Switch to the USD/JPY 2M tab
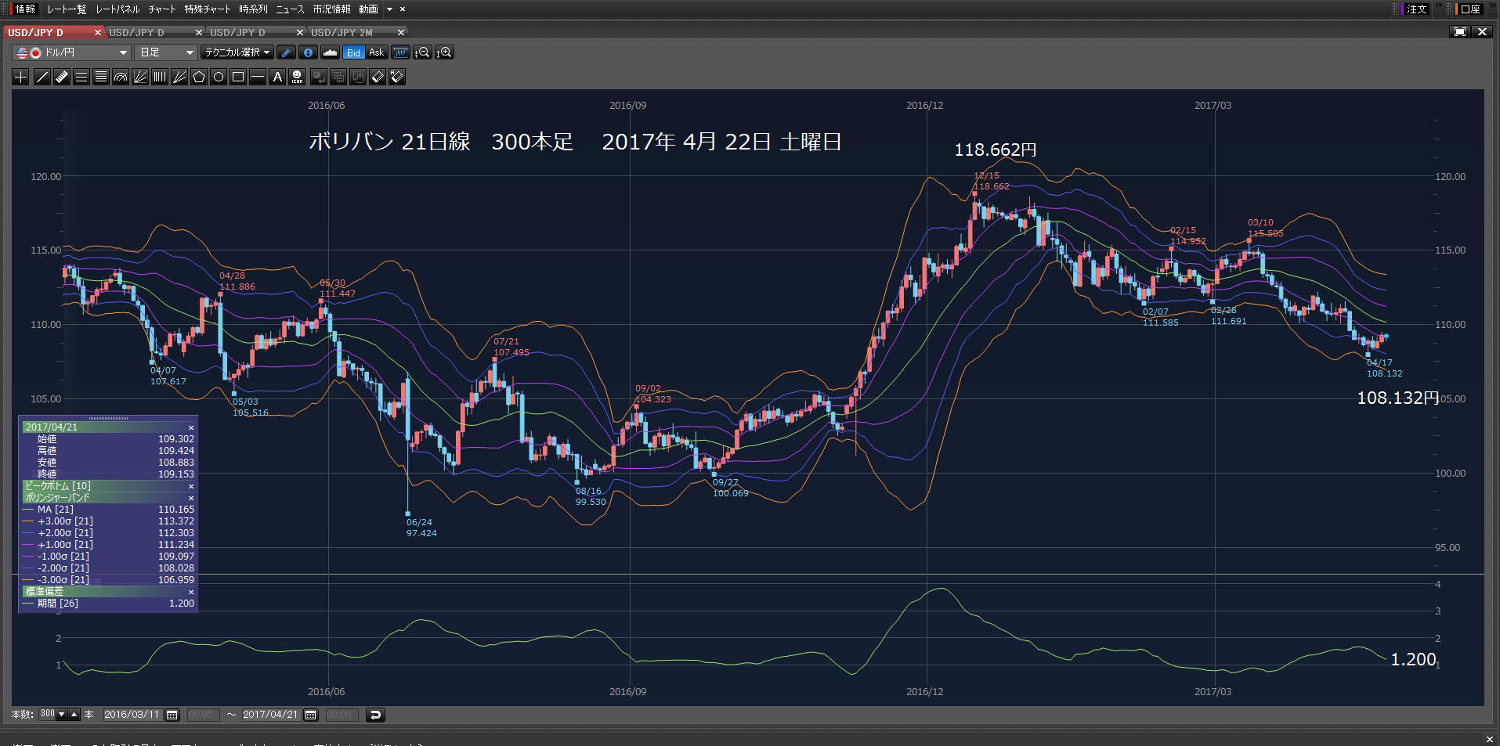The width and height of the screenshot is (1500, 746). coord(342,33)
